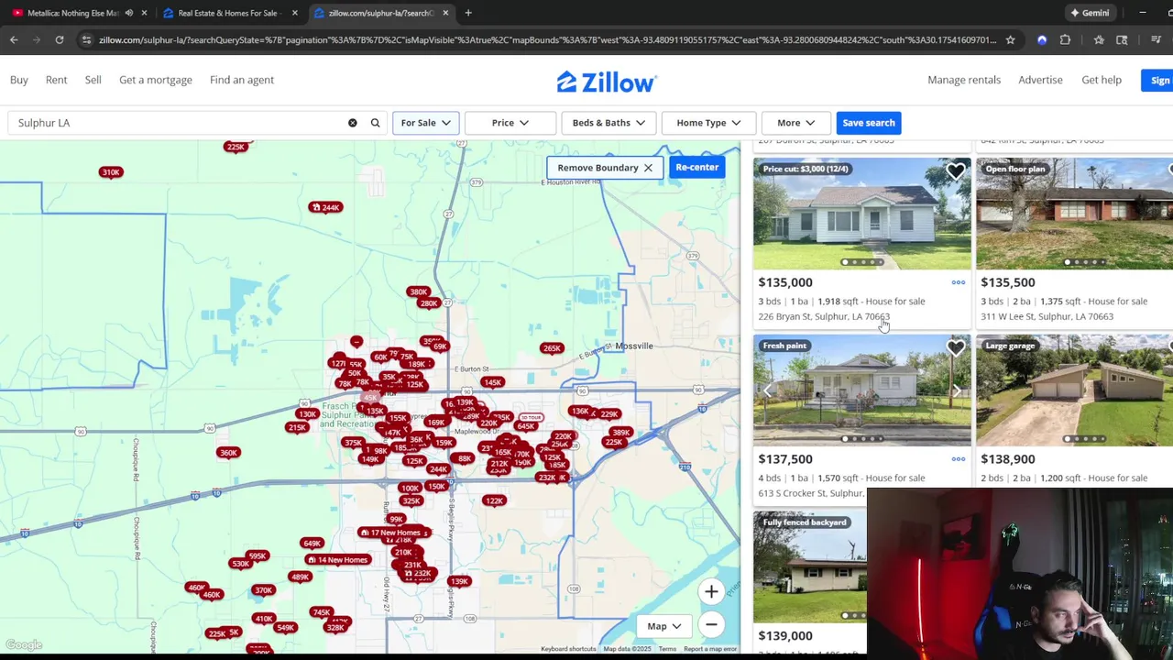
Task: Open Gemini in Chrome
Action: pyautogui.click(x=1089, y=13)
